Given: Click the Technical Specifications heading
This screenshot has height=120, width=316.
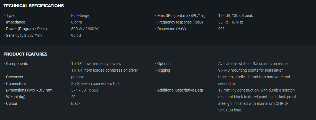Looking at the screenshot, I should click(34, 6).
